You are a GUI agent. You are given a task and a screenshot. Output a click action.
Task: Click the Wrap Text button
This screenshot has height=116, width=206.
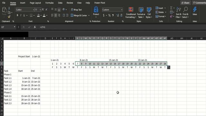76,10
